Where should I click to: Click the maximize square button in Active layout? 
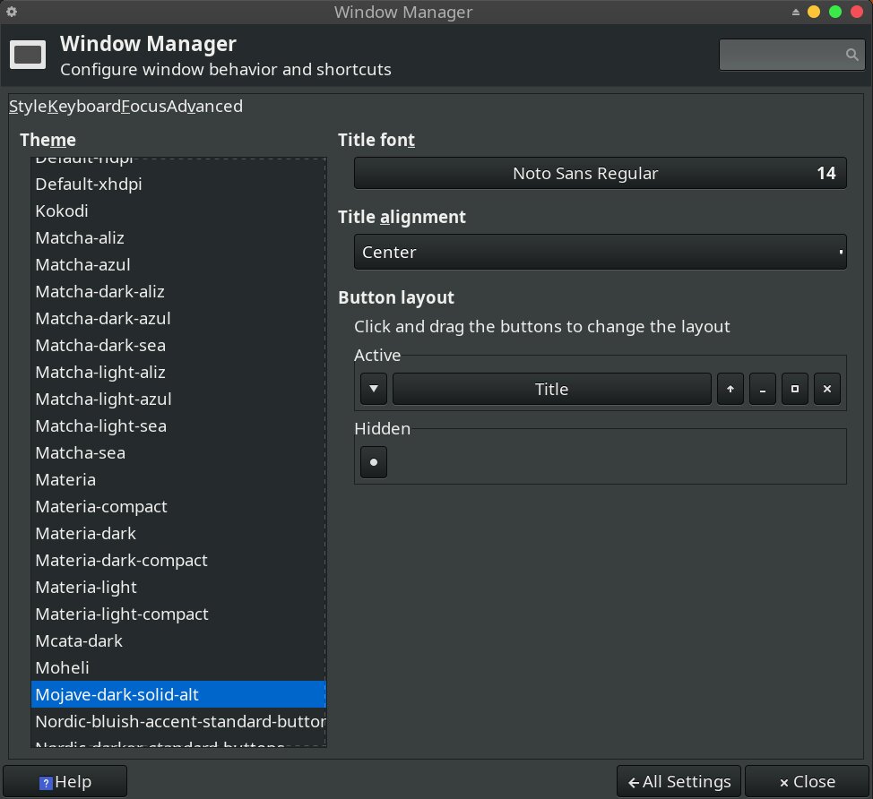click(x=794, y=390)
